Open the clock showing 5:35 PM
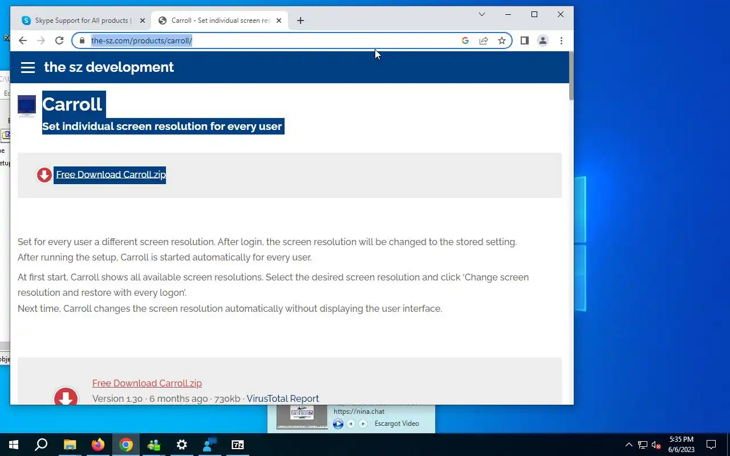Image resolution: width=730 pixels, height=456 pixels. (682, 445)
